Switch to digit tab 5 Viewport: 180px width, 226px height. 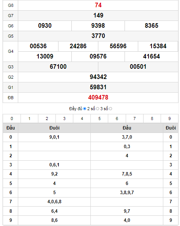(99, 119)
